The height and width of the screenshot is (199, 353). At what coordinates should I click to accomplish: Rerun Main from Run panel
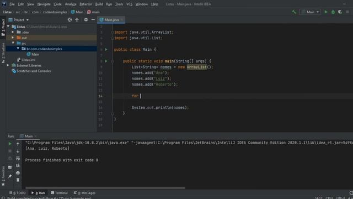10,144
